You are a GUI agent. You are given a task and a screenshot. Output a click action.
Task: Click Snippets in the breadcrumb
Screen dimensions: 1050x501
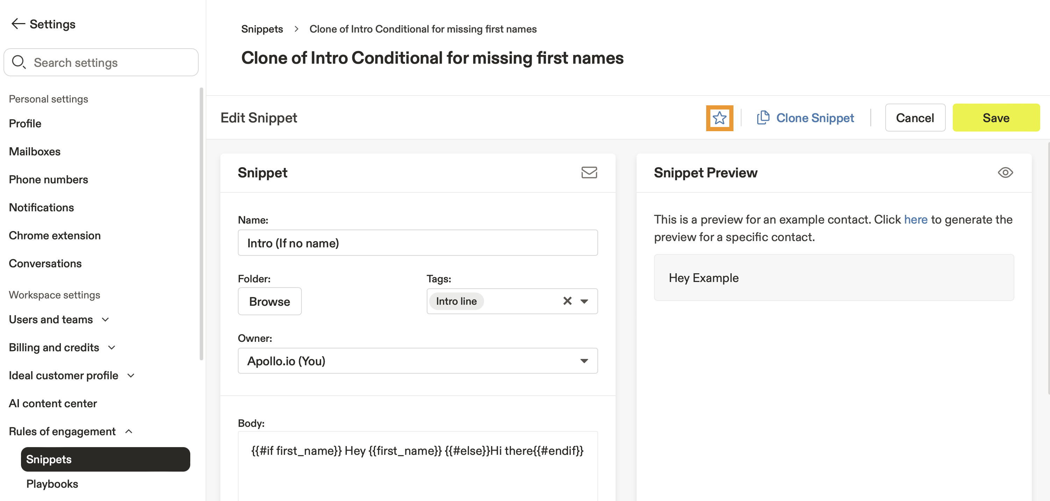click(x=262, y=29)
